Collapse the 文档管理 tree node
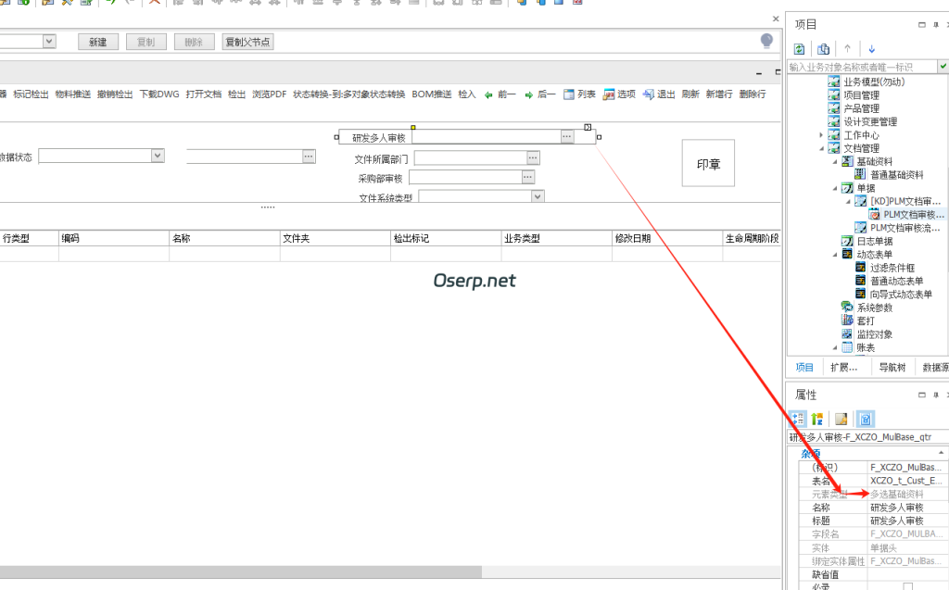 821,148
